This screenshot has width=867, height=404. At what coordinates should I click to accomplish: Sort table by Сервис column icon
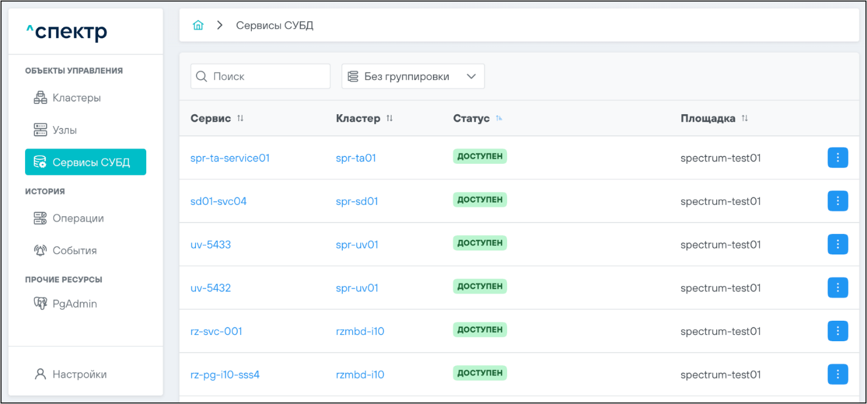click(240, 118)
